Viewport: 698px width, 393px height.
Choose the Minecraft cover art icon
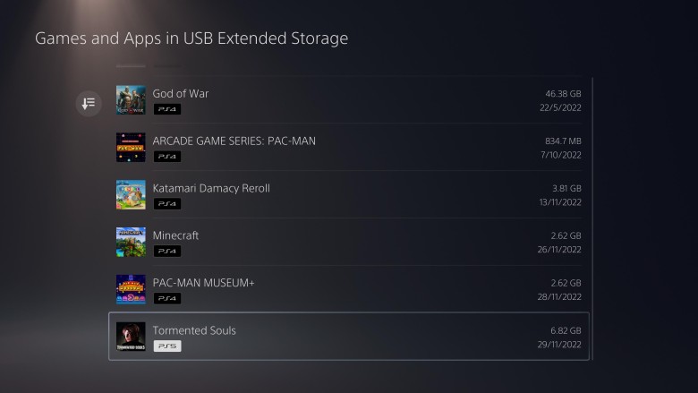(131, 242)
